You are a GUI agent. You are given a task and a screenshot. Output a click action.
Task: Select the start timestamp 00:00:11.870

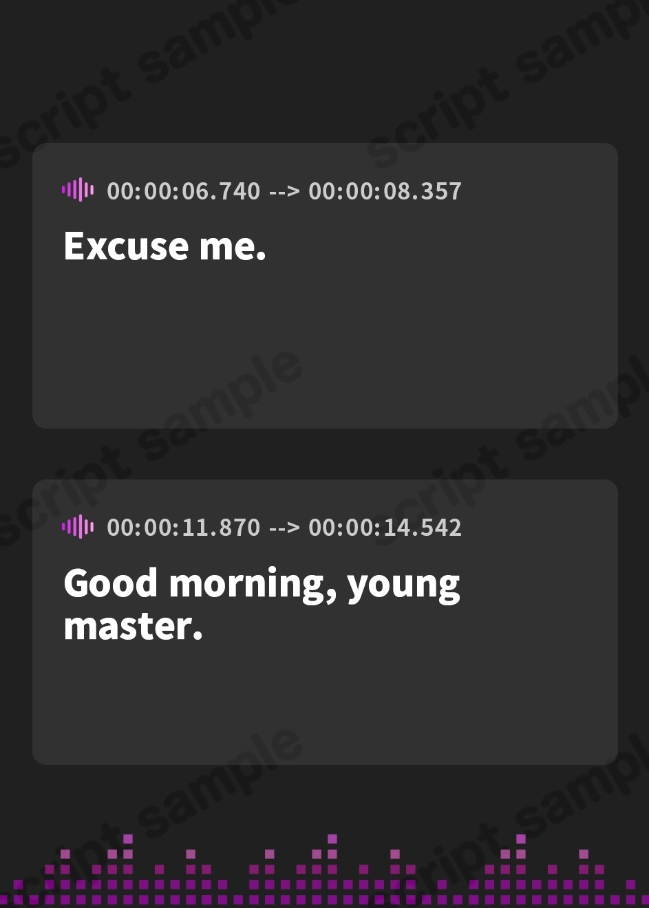click(x=184, y=528)
